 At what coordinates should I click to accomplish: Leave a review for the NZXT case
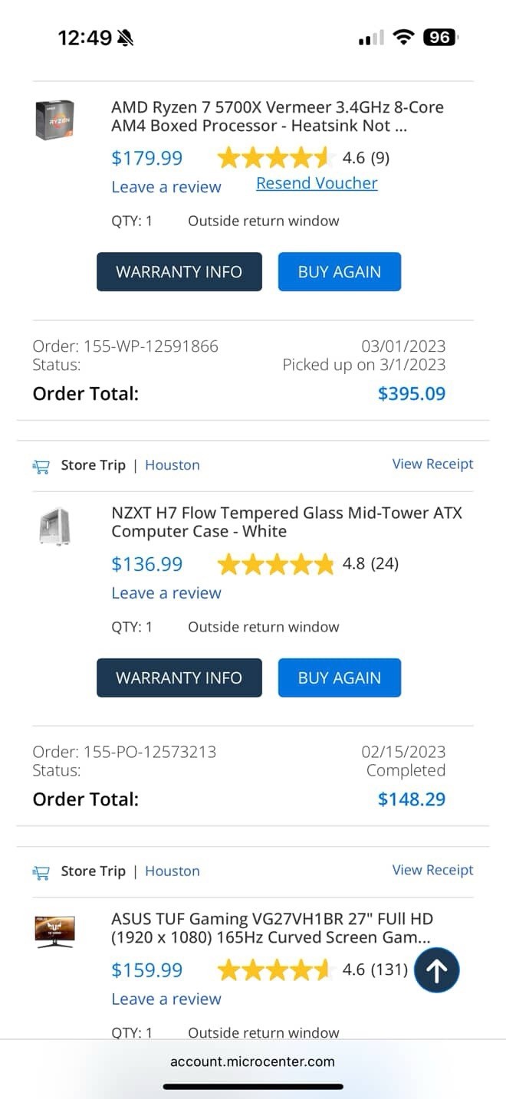(x=166, y=593)
